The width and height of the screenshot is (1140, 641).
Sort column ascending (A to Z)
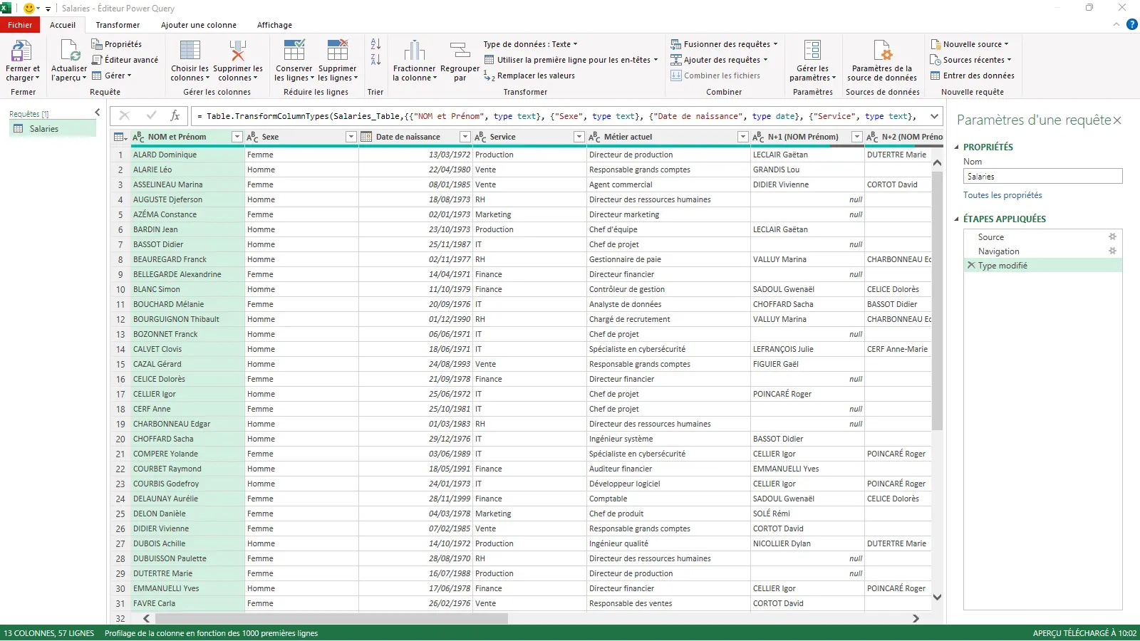[375, 44]
